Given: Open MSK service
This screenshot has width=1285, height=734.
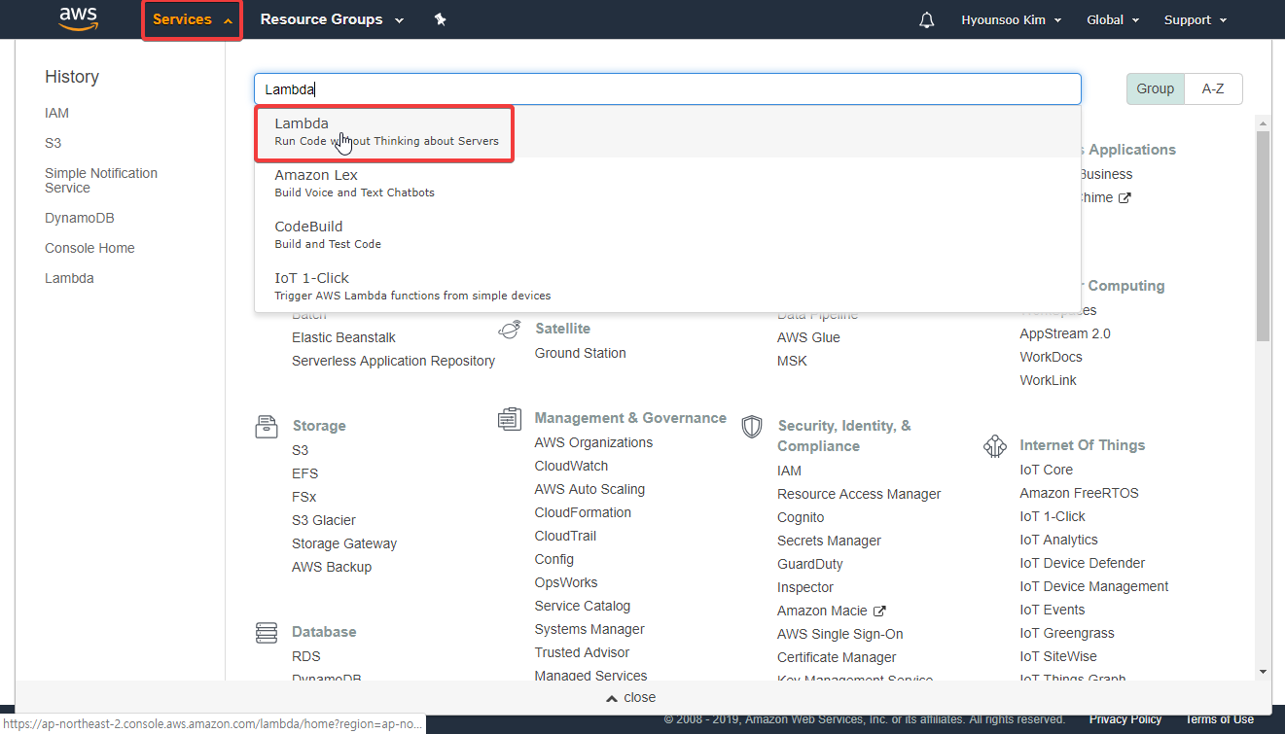Looking at the screenshot, I should [792, 361].
